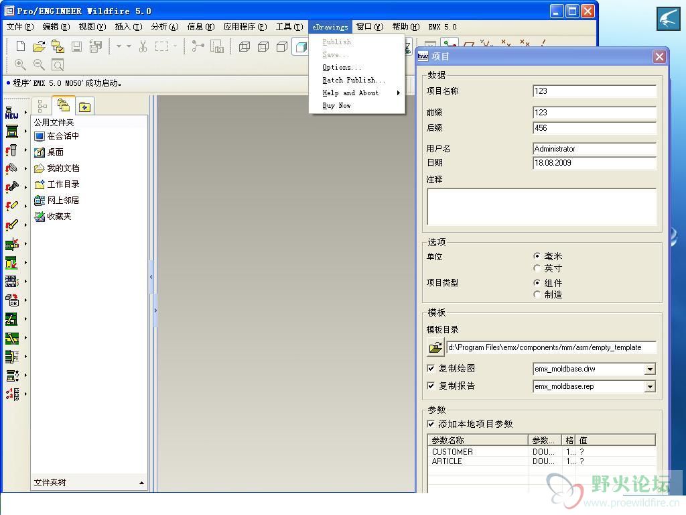Viewport: 686px width, 515px height.
Task: Click the EMX DB library icon
Action: coord(12,300)
